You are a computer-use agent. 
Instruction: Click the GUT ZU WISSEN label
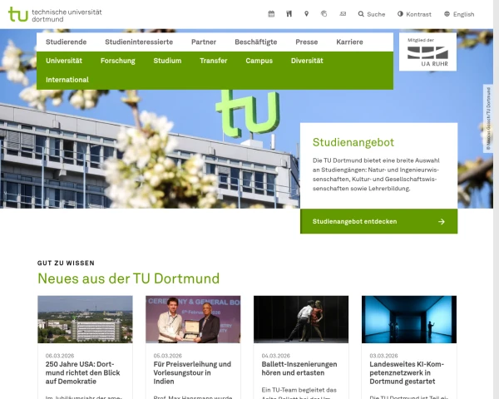66,264
